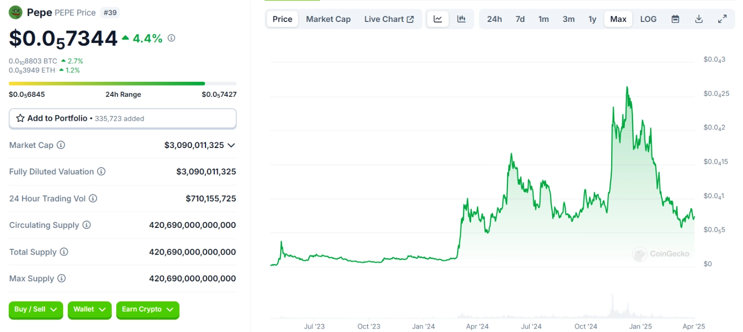Set chart range to 7d
Viewport: 743px width, 332px height.
520,19
